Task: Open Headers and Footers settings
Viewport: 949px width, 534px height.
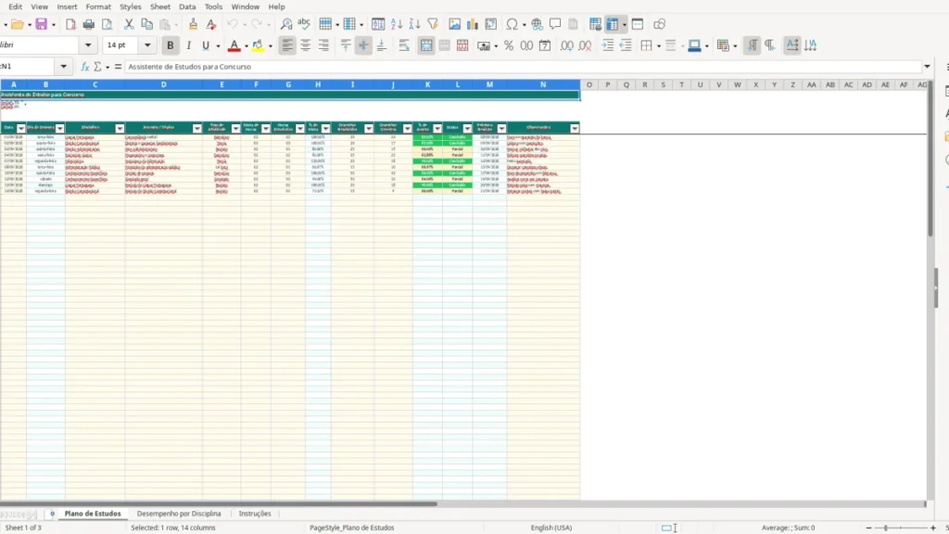Action: 573,24
